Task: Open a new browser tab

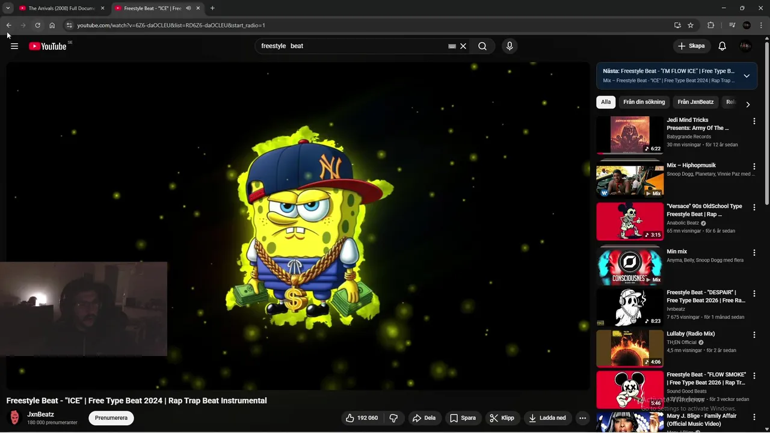Action: (x=212, y=8)
